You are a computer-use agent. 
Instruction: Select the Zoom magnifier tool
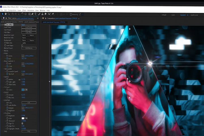9,14
